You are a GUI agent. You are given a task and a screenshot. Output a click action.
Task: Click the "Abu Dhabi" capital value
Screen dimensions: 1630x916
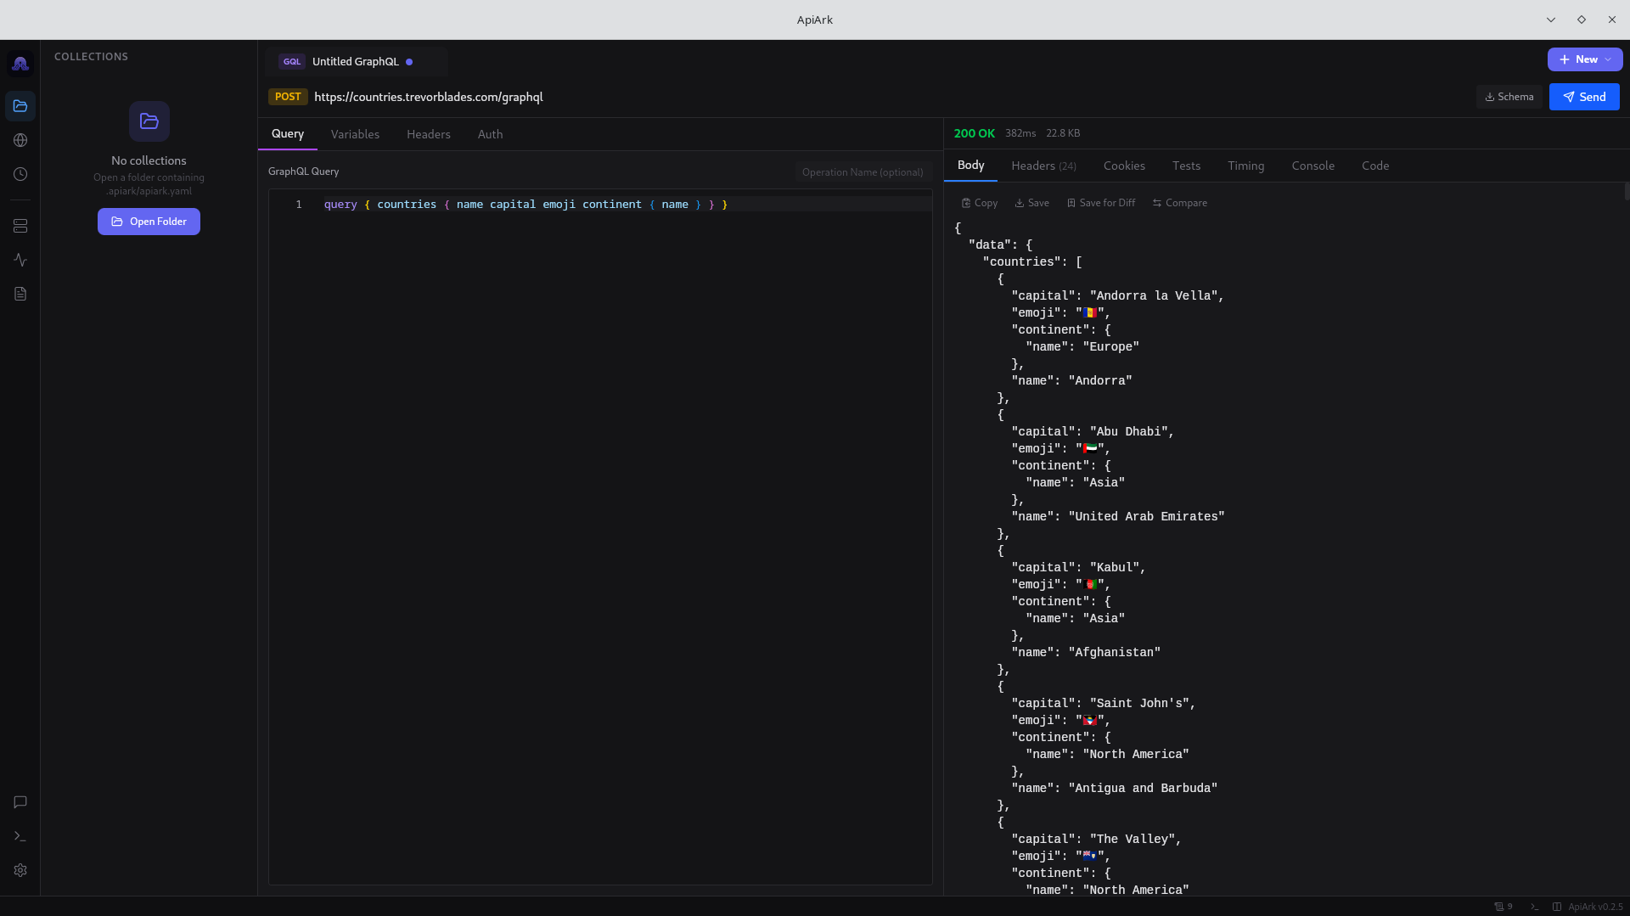[x=1128, y=432]
